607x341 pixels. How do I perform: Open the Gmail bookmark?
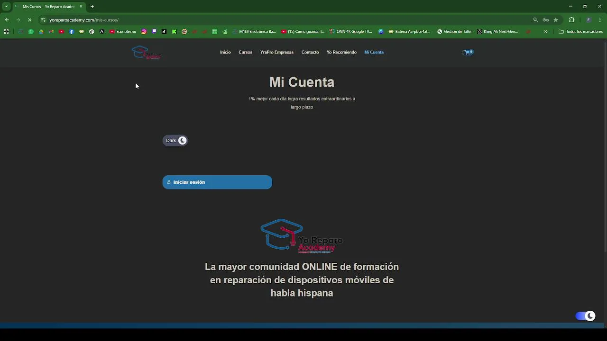[51, 32]
